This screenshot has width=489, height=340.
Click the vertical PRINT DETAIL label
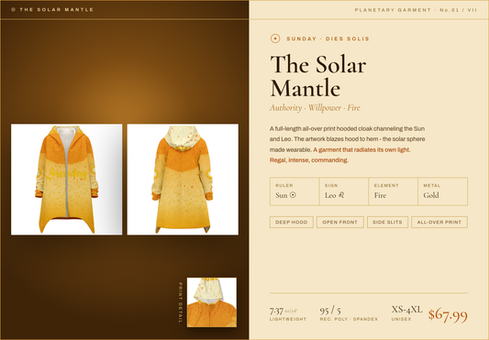coord(180,302)
